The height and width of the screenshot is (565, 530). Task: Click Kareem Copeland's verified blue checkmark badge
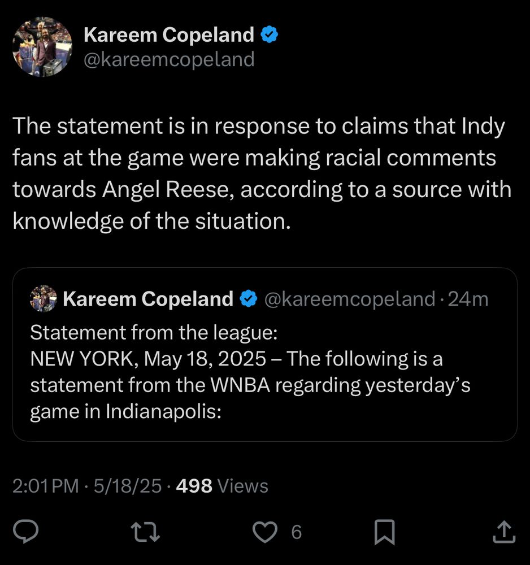(x=270, y=34)
